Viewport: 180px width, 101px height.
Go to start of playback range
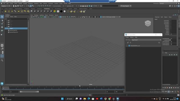coord(163,88)
